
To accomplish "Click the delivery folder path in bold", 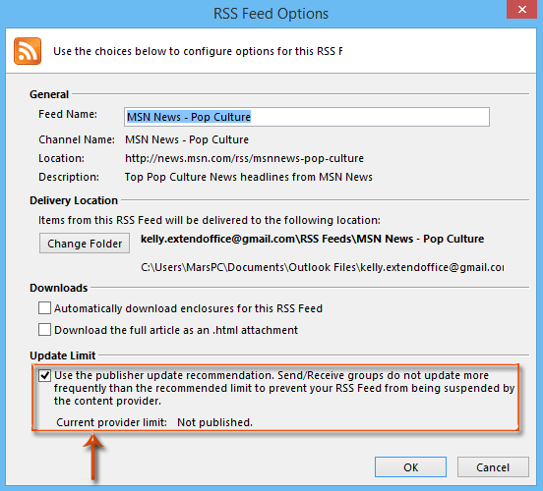I will click(x=313, y=239).
